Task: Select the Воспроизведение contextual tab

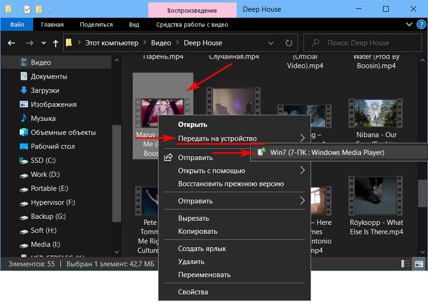Action: 192,10
